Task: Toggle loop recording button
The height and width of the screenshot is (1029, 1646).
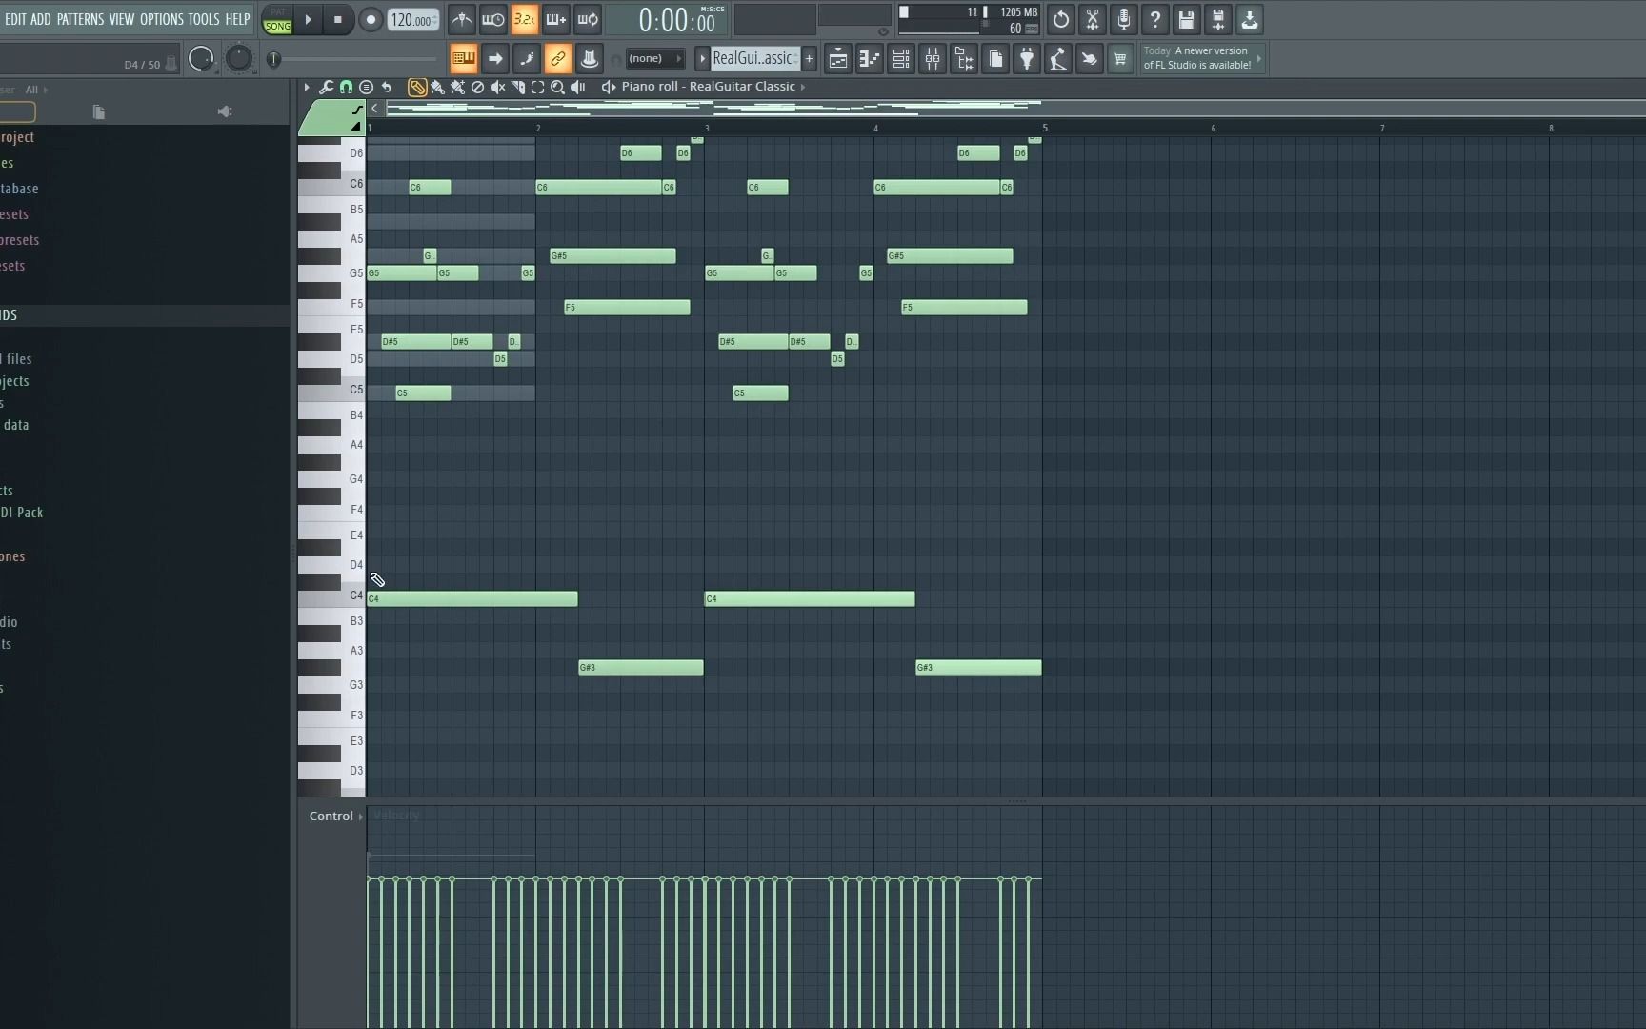Action: point(588,19)
